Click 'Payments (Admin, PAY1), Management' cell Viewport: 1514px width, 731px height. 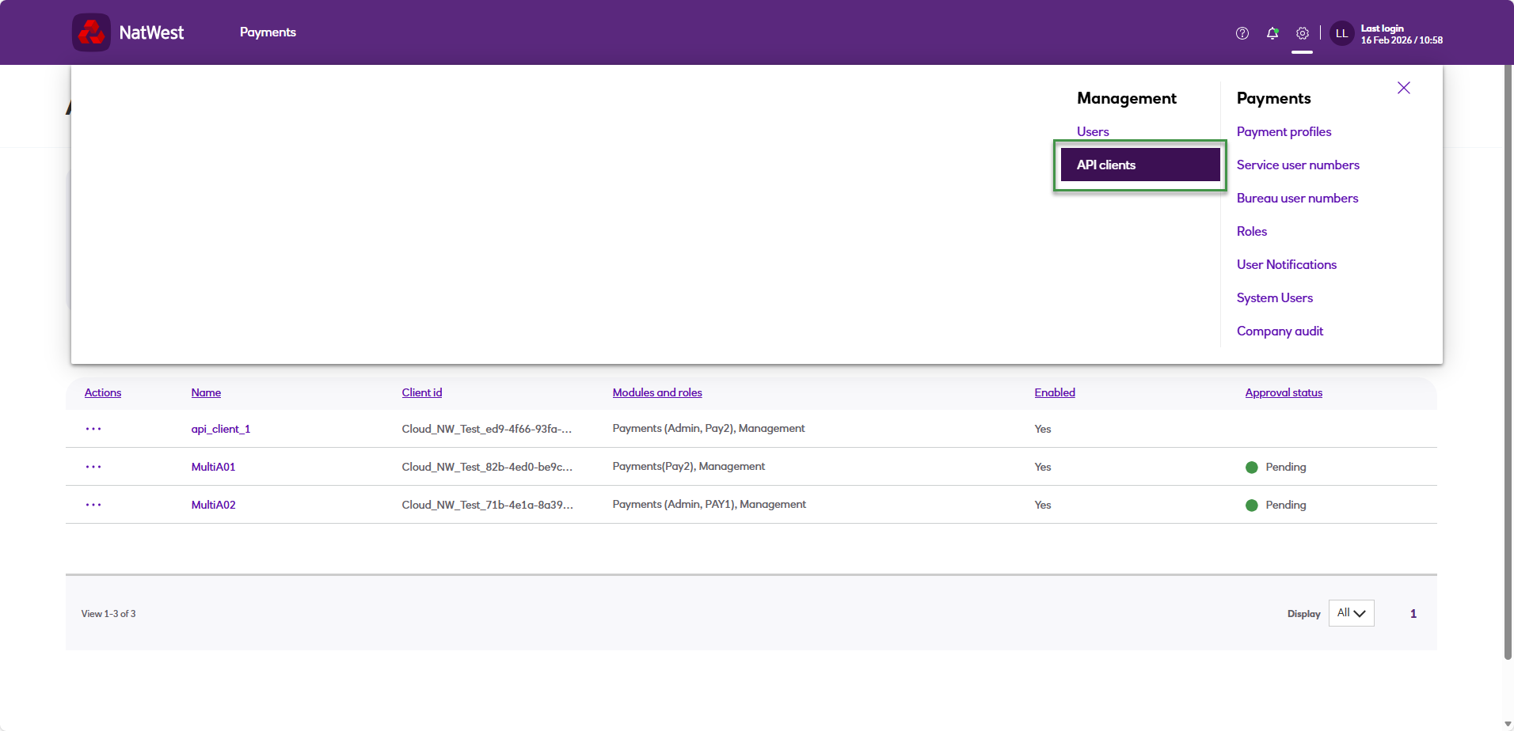click(x=709, y=504)
